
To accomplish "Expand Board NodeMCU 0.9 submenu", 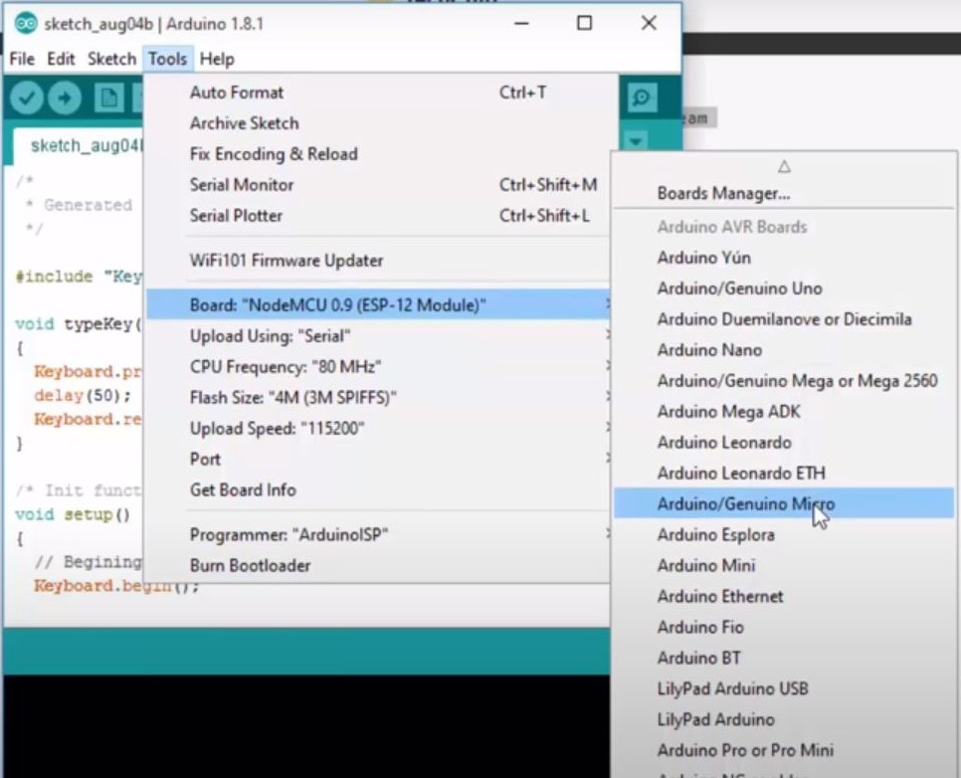I will (379, 304).
